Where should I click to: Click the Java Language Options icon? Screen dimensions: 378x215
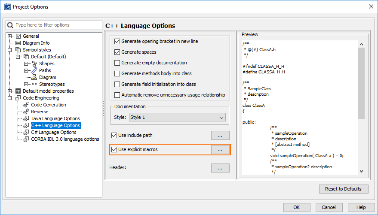(x=26, y=118)
